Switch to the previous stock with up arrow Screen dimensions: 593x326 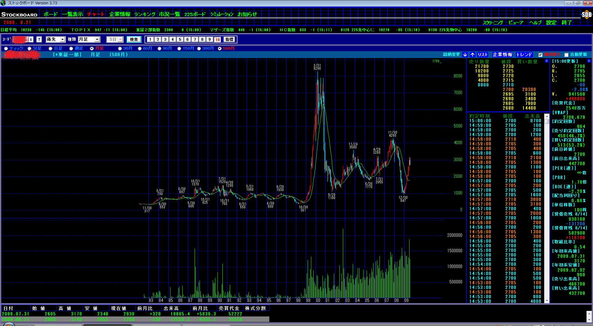click(x=473, y=55)
